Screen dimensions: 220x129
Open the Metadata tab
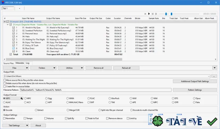tap(20, 63)
